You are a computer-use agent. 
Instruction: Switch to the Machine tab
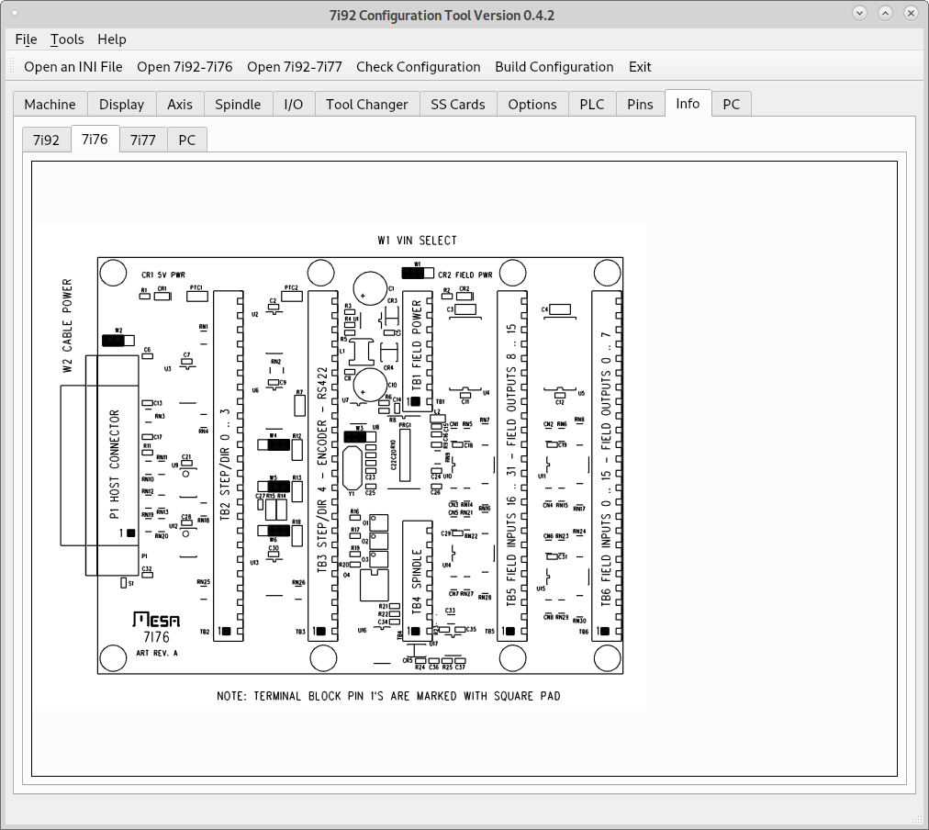point(50,105)
